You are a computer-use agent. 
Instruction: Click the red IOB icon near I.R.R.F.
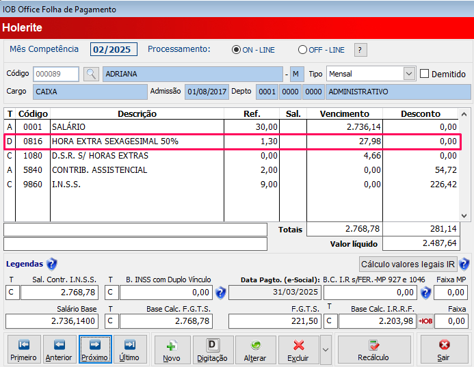(x=425, y=321)
